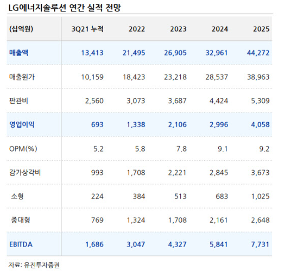Viewport: 282px width, 271px height.
Task: Click source note '자료: 유진투자증권'
Action: tap(34, 265)
